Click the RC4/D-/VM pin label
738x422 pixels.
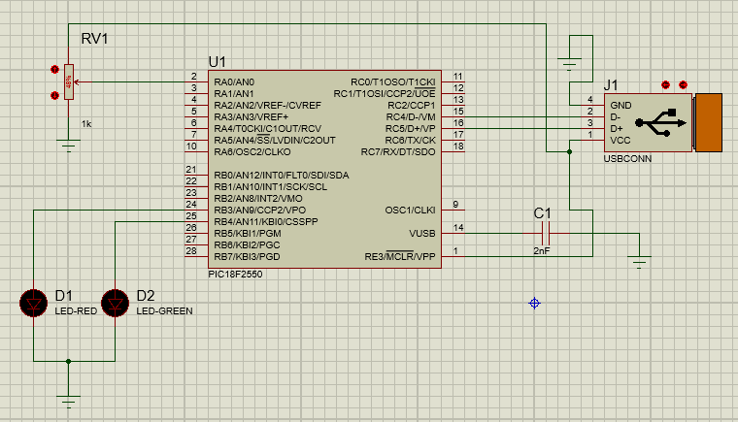pyautogui.click(x=411, y=117)
